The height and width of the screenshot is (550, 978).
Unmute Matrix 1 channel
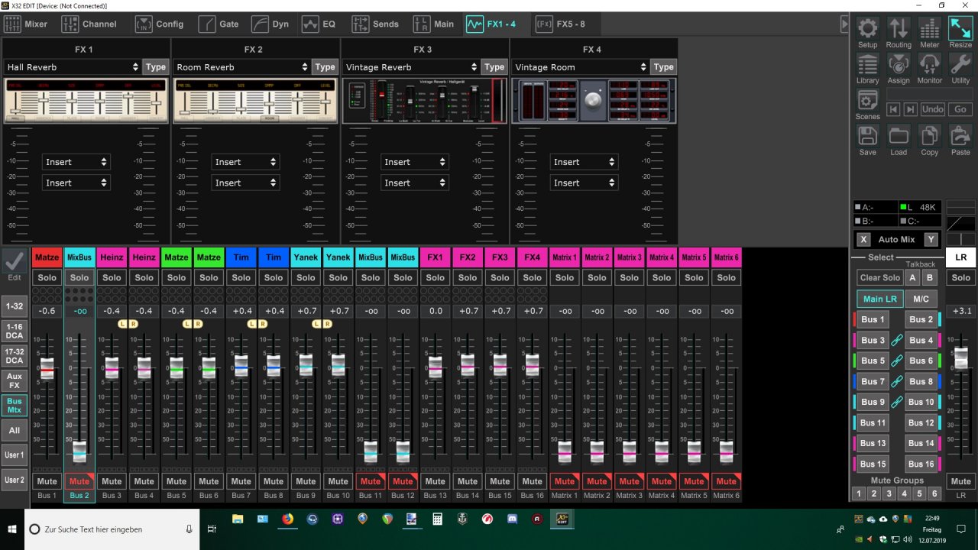(565, 481)
